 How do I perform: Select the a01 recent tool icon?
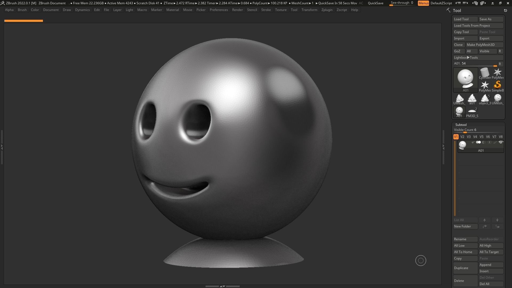click(472, 99)
